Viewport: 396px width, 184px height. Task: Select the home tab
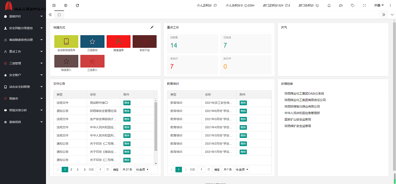coord(59,15)
